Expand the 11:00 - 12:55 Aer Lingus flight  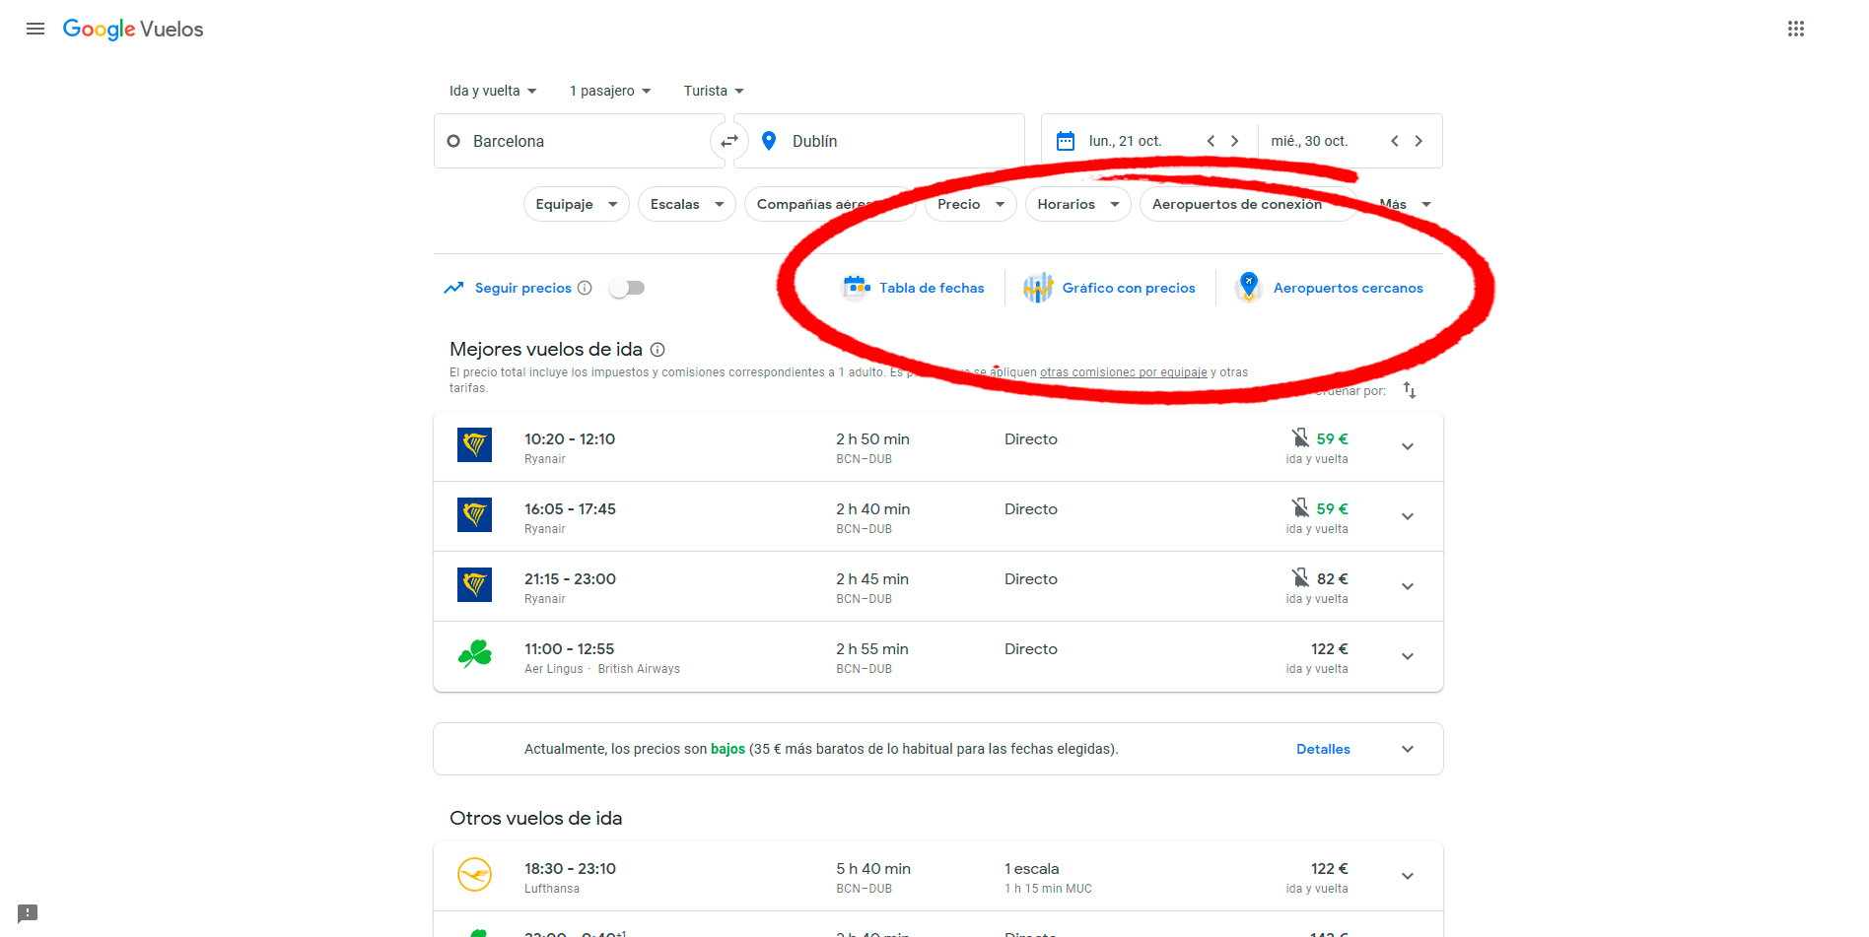click(1408, 656)
